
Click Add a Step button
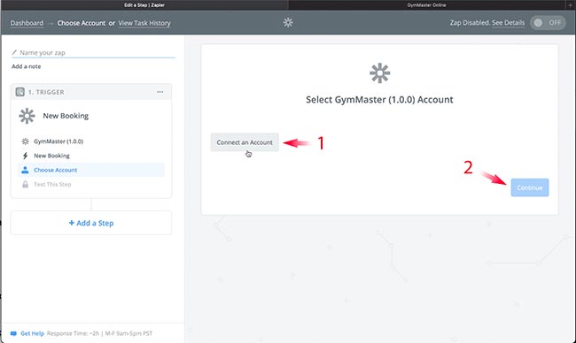pyautogui.click(x=91, y=223)
